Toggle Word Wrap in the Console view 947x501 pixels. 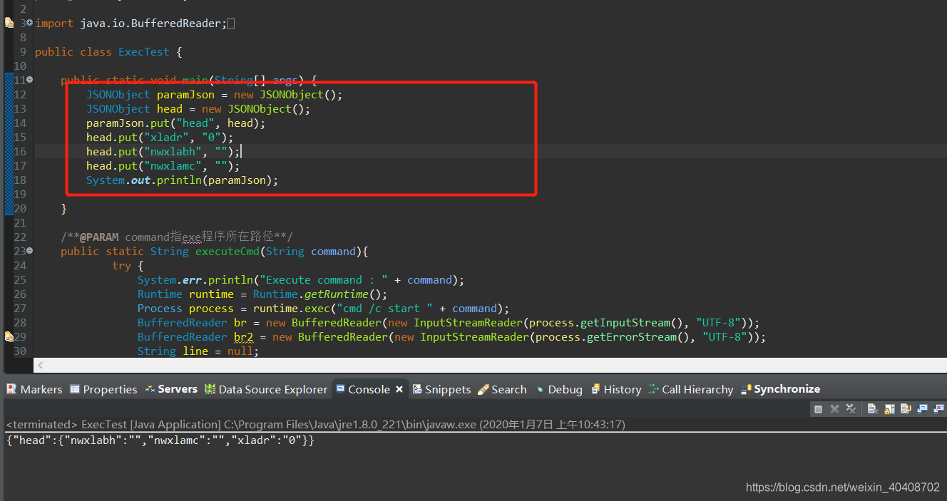click(x=906, y=408)
